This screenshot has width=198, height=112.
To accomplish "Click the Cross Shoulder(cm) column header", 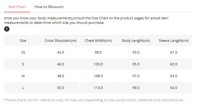I will (x=61, y=41).
